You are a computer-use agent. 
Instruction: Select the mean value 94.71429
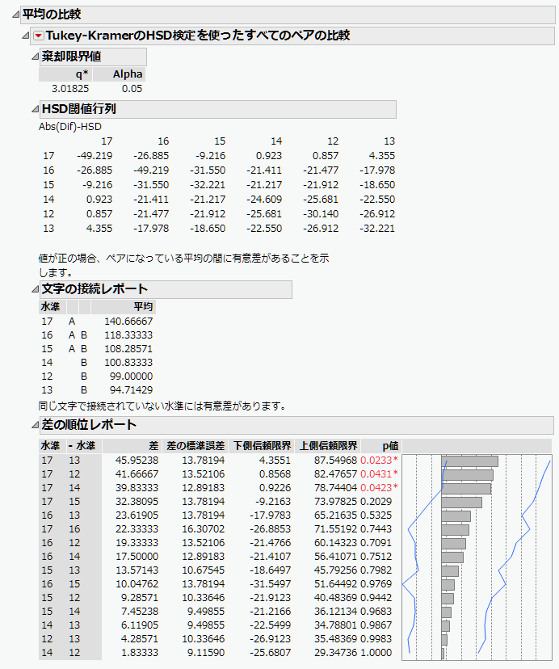coord(131,389)
